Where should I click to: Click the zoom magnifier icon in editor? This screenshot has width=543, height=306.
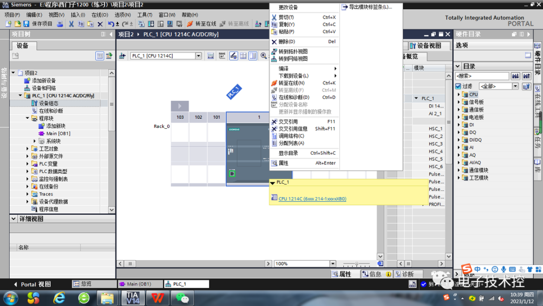tap(263, 56)
